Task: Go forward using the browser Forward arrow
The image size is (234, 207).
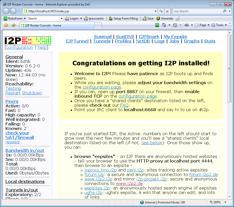Action: [13, 11]
